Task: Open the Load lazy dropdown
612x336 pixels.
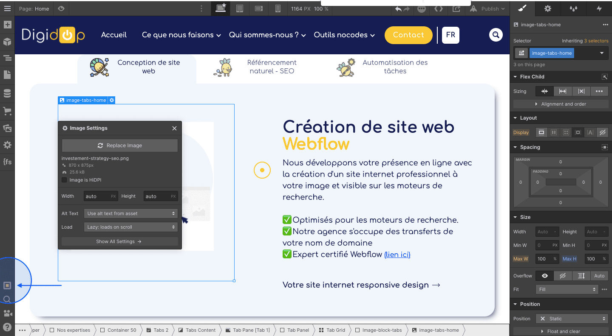Action: (131, 227)
